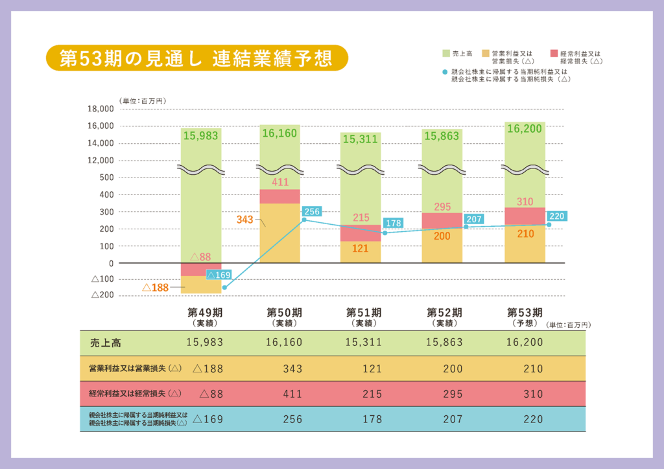The width and height of the screenshot is (664, 469).
Task: Select the blue 256 data label on the line
Action: [313, 212]
